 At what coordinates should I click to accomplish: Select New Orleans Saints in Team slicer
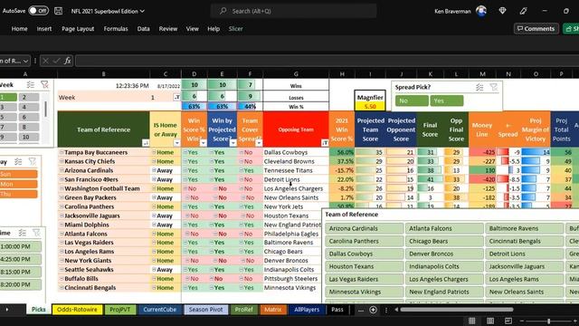click(x=525, y=292)
